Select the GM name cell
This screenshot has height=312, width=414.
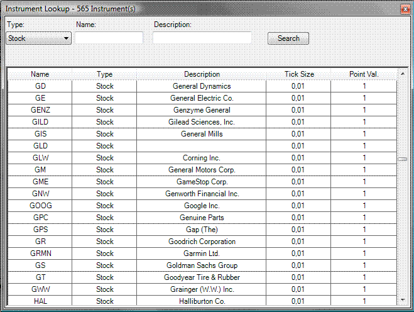click(40, 170)
